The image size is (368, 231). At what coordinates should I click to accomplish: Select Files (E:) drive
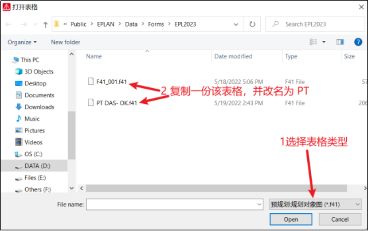[35, 178]
